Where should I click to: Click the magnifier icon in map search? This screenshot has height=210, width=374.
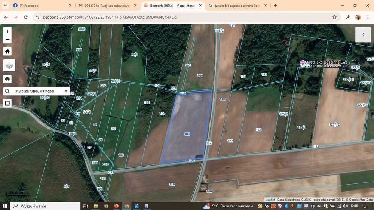tap(7, 91)
